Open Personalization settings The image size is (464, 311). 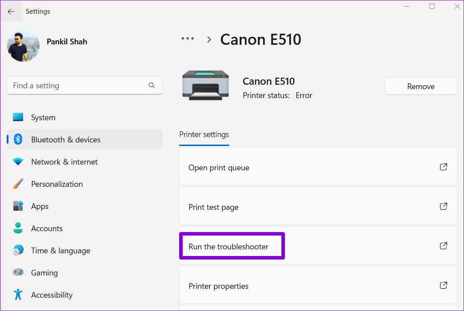click(57, 184)
